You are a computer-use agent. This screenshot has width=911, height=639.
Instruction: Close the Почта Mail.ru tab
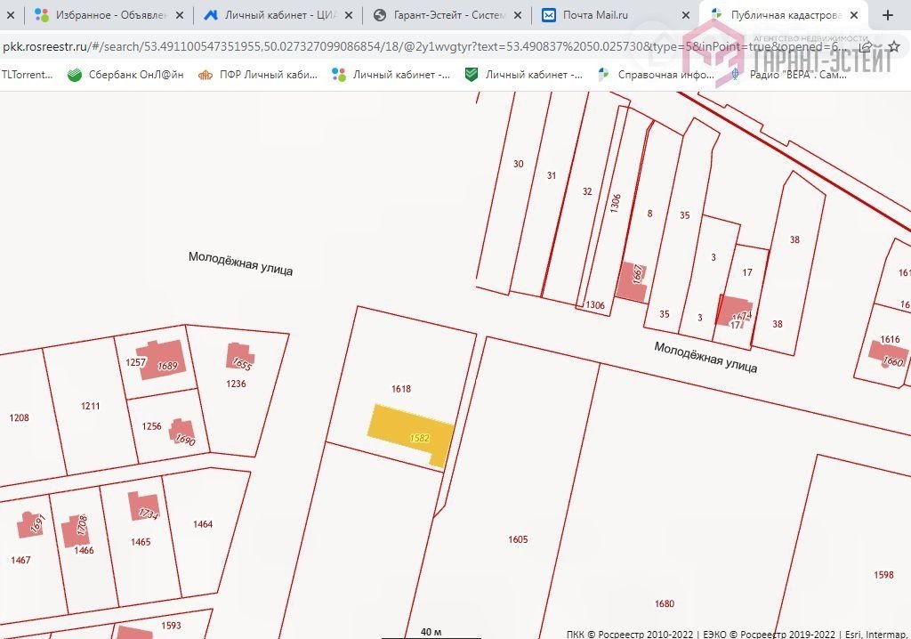tap(686, 15)
